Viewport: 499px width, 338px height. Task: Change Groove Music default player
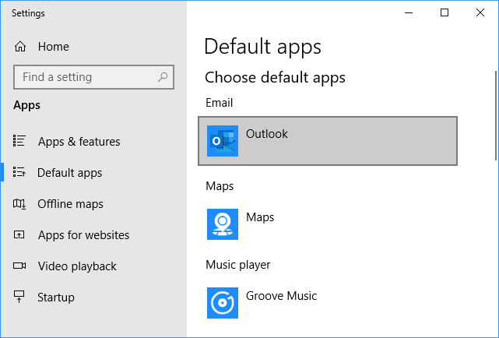[x=282, y=296]
